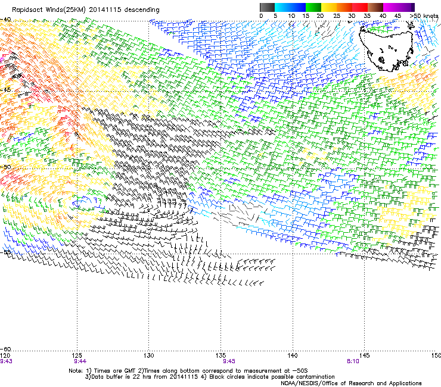
Task: Choose the brown 35–40 knots legend swatch
Action: 375,7
